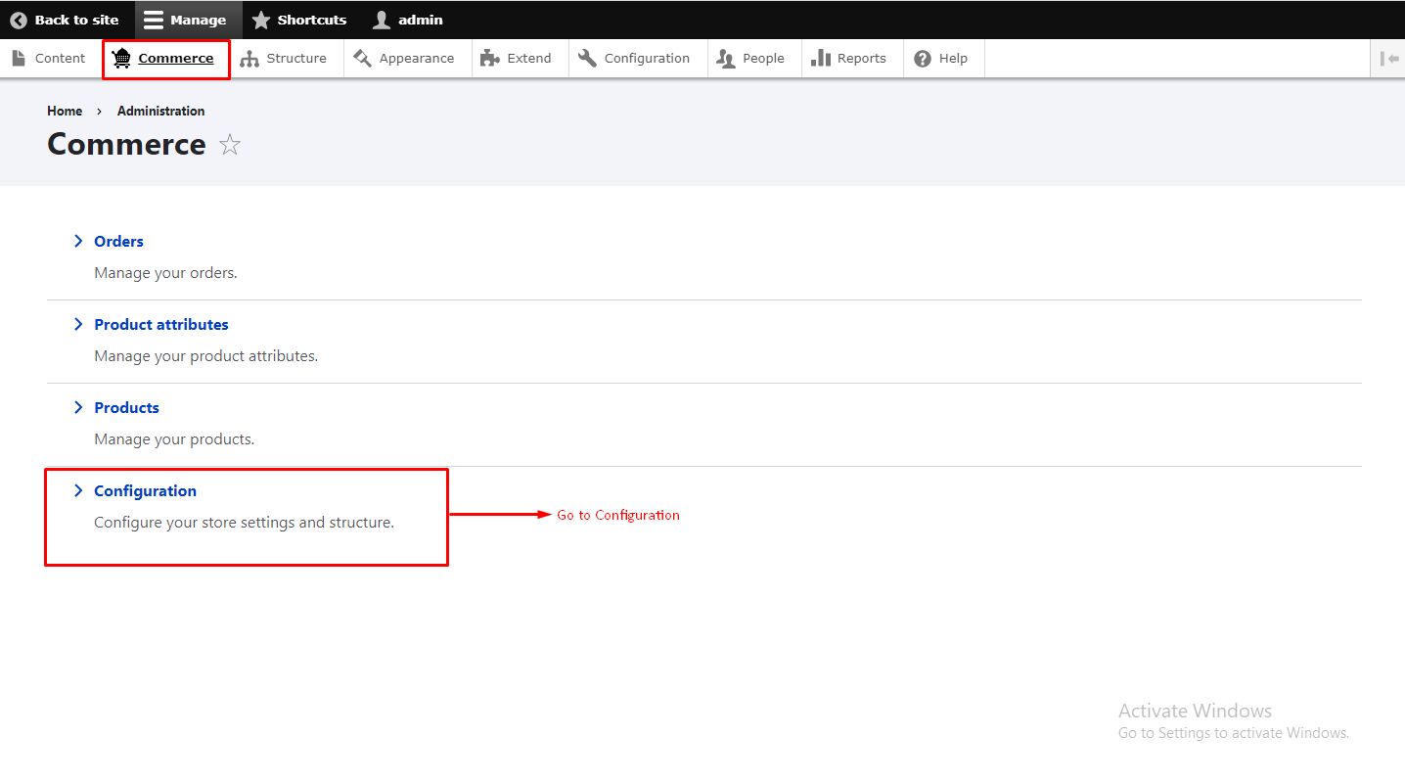Expand the Orders chevron
This screenshot has width=1405, height=782.
tap(78, 242)
